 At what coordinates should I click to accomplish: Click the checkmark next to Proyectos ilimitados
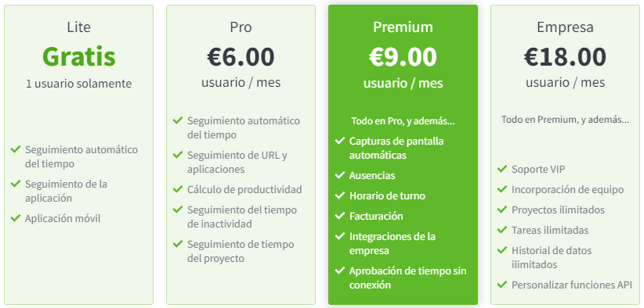[x=502, y=210]
